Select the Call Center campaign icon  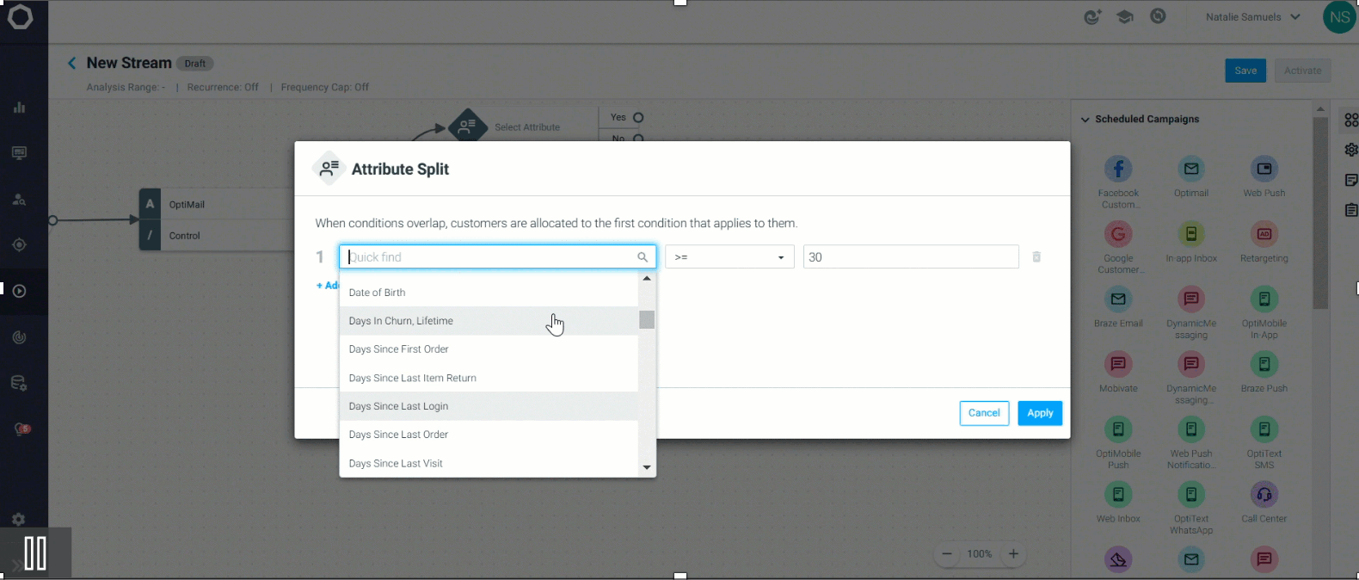pos(1264,495)
